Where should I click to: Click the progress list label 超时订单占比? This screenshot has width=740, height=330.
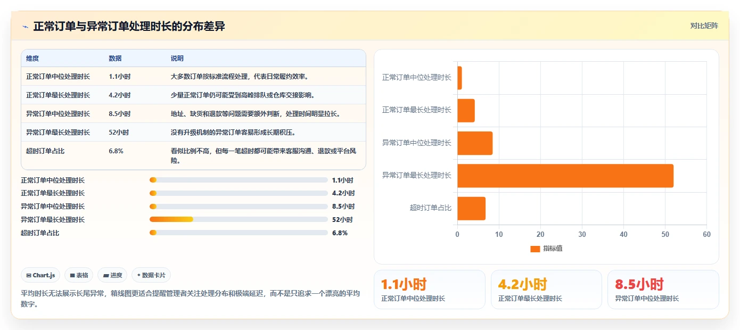[x=40, y=233]
